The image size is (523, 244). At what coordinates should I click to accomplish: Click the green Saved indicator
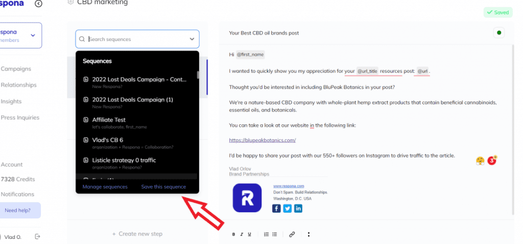(498, 12)
